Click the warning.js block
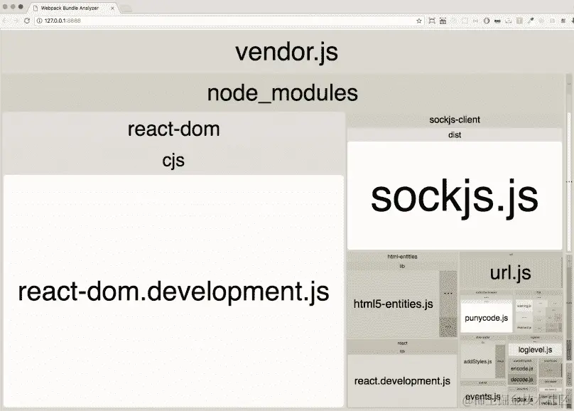574x411 pixels. pyautogui.click(x=524, y=306)
